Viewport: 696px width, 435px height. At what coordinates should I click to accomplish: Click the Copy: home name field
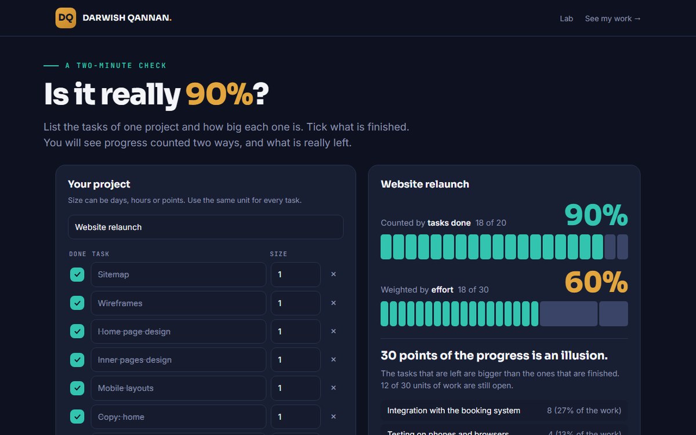(179, 416)
